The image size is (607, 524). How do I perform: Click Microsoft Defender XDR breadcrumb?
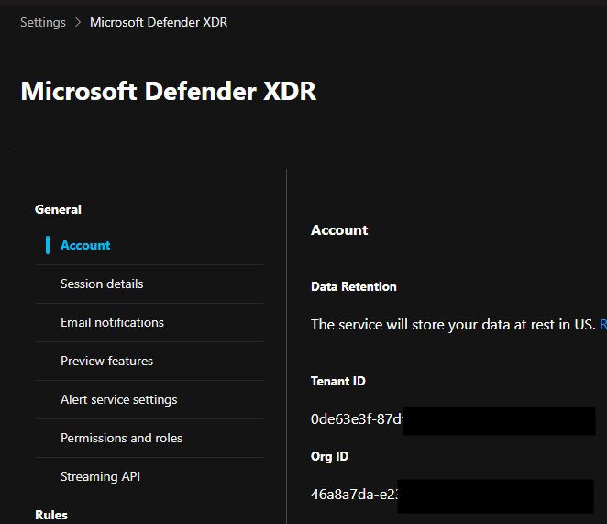click(x=159, y=22)
